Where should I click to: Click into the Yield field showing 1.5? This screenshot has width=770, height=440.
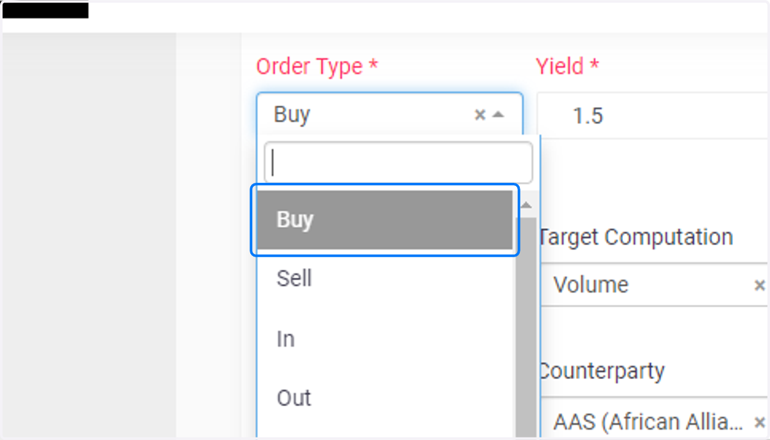(x=653, y=115)
